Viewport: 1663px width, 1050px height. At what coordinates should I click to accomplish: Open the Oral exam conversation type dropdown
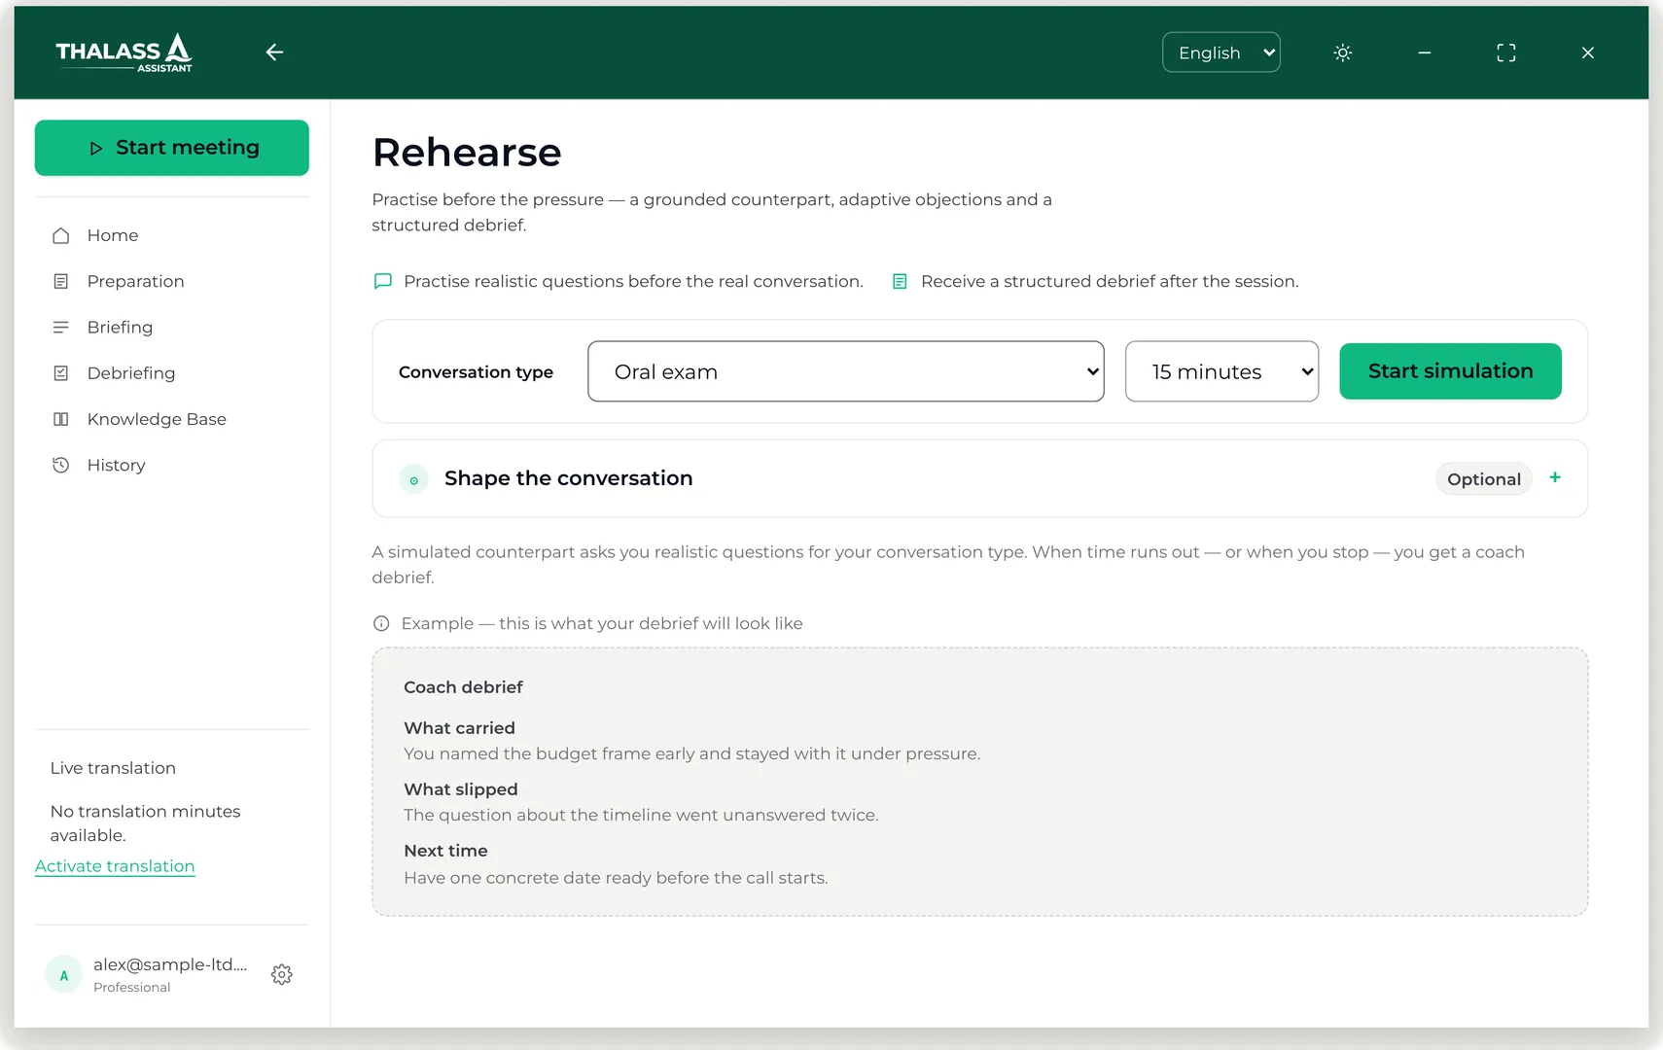(846, 371)
